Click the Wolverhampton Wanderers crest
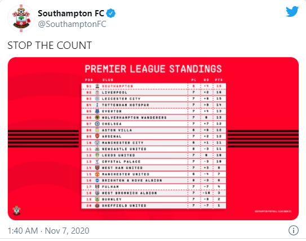Viewport: 306px width, 241px height. 97,117
